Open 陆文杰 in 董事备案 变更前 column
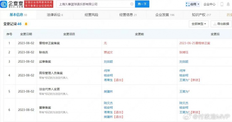This screenshot has width=232, height=122. pyautogui.click(x=108, y=103)
